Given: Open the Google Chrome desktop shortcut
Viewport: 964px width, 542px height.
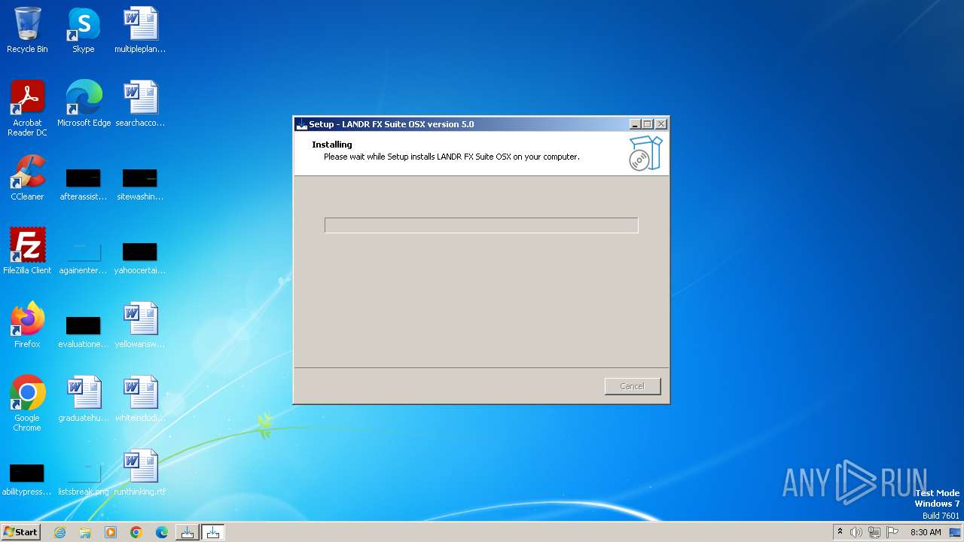Looking at the screenshot, I should coord(27,403).
